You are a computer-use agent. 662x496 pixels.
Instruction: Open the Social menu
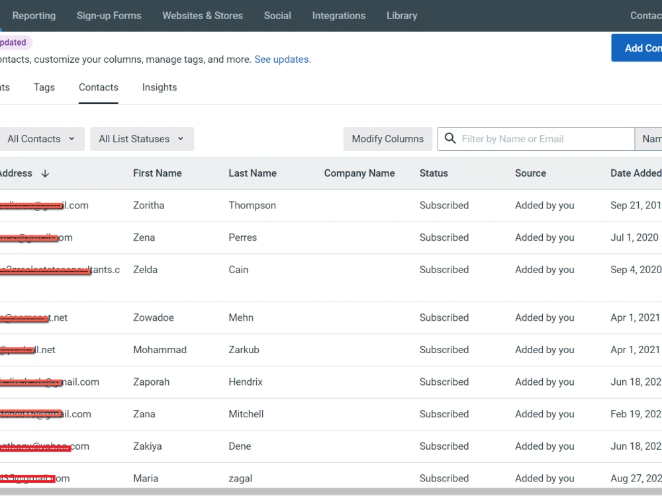click(x=277, y=16)
